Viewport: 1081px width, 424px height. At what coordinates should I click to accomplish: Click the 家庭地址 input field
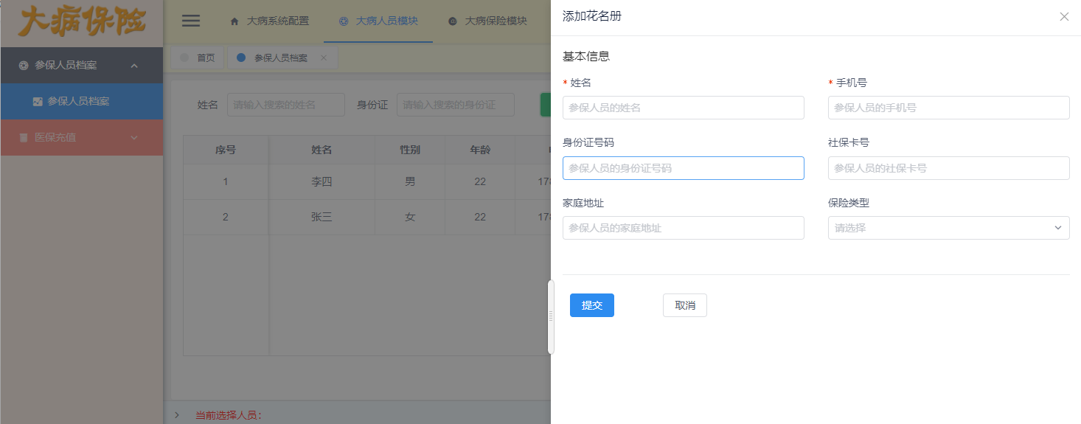pyautogui.click(x=683, y=228)
